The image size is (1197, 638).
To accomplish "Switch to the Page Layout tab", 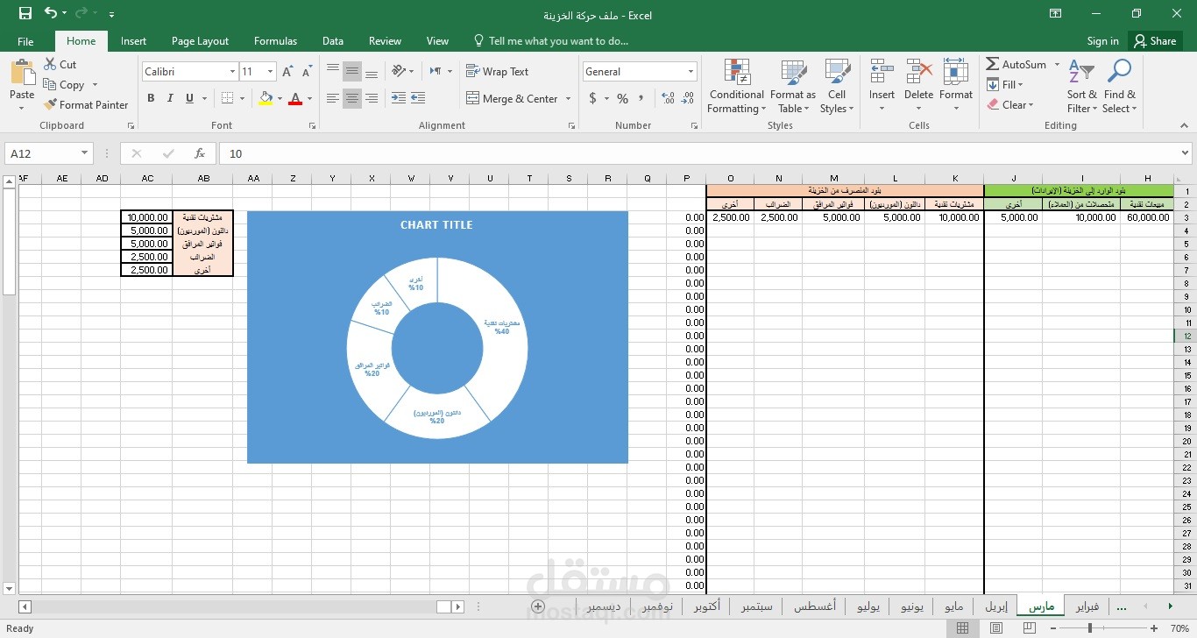I will [200, 40].
